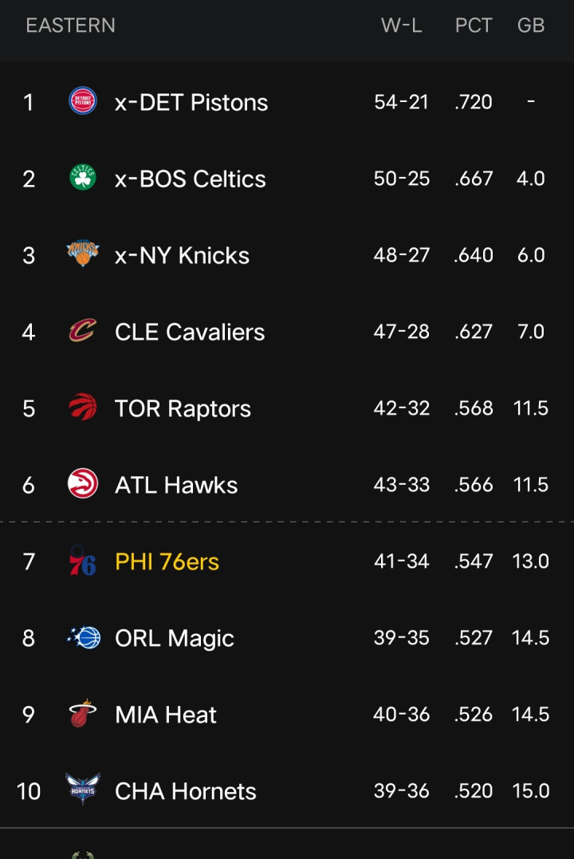
Task: Open the x-DET Pistons team page
Action: [x=191, y=103]
